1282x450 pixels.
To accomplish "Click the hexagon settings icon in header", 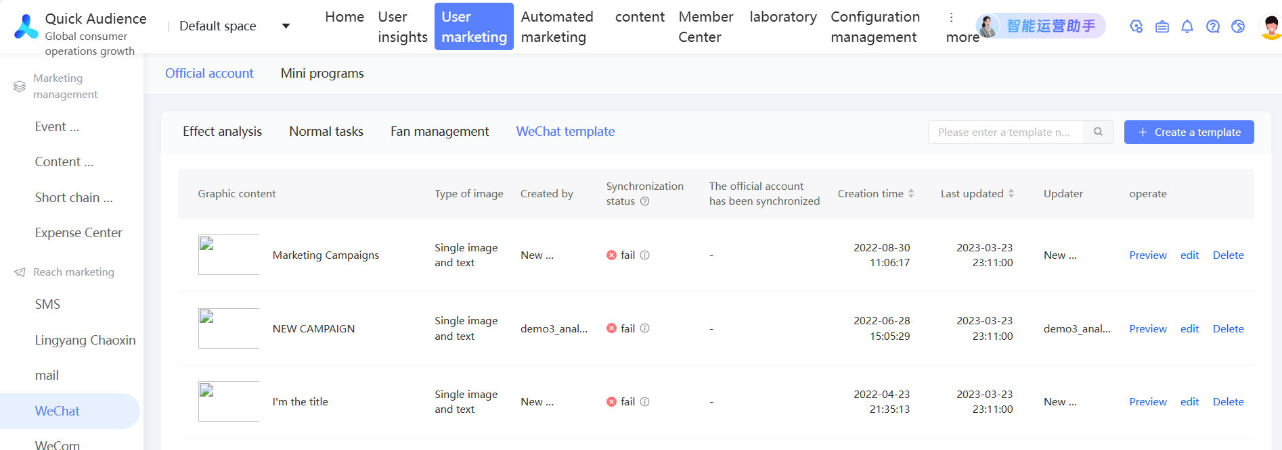I will coord(1136,26).
